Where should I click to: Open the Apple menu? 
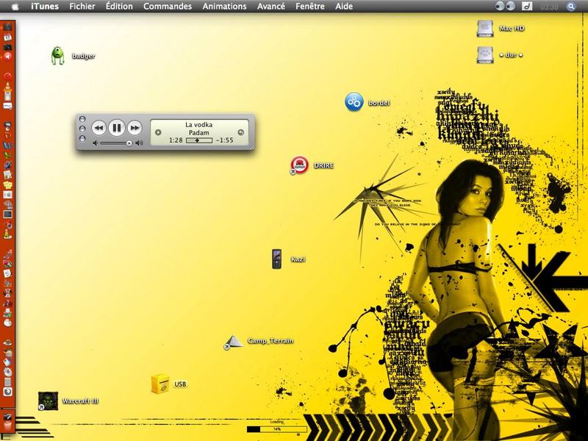(15, 7)
